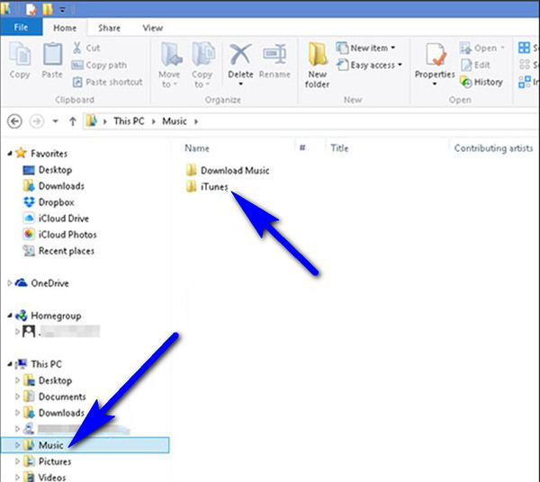Sort by Contributing artists column header
540x482 pixels.
pyautogui.click(x=493, y=148)
